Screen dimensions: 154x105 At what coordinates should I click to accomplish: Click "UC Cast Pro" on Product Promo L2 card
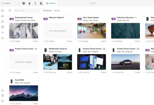point(84,73)
